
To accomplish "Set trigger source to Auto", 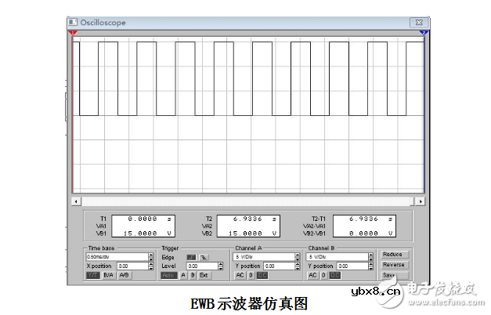I will click(x=169, y=275).
